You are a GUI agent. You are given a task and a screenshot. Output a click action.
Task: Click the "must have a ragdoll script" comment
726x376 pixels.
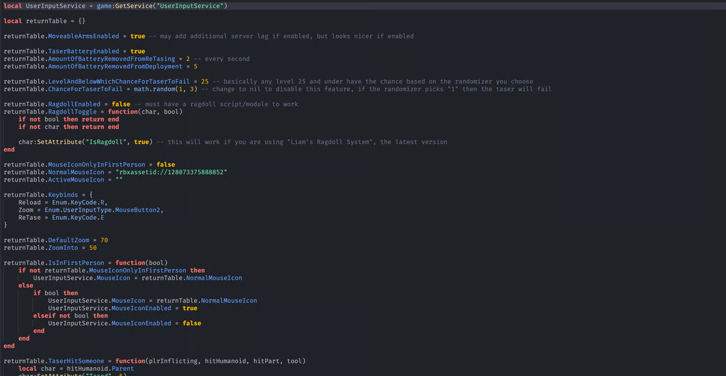click(216, 104)
